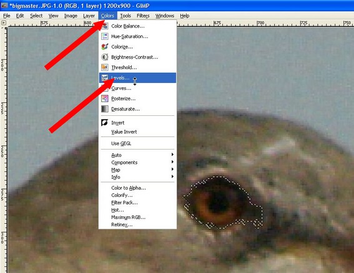The width and height of the screenshot is (354, 273).
Task: Close the open Colors menu
Action: [x=107, y=16]
